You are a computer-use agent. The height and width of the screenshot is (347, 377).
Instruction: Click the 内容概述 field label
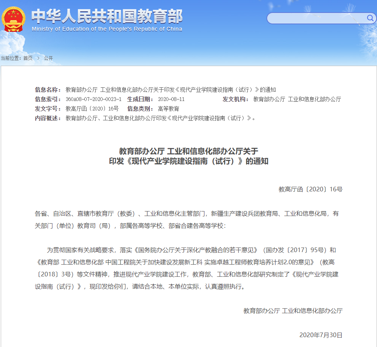coord(48,118)
